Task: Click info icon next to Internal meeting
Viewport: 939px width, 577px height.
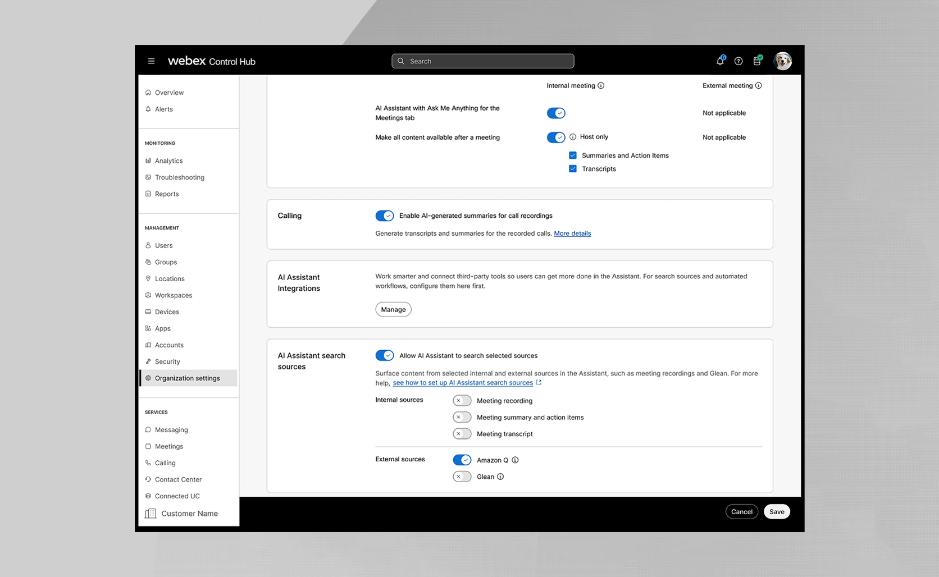Action: pos(601,86)
